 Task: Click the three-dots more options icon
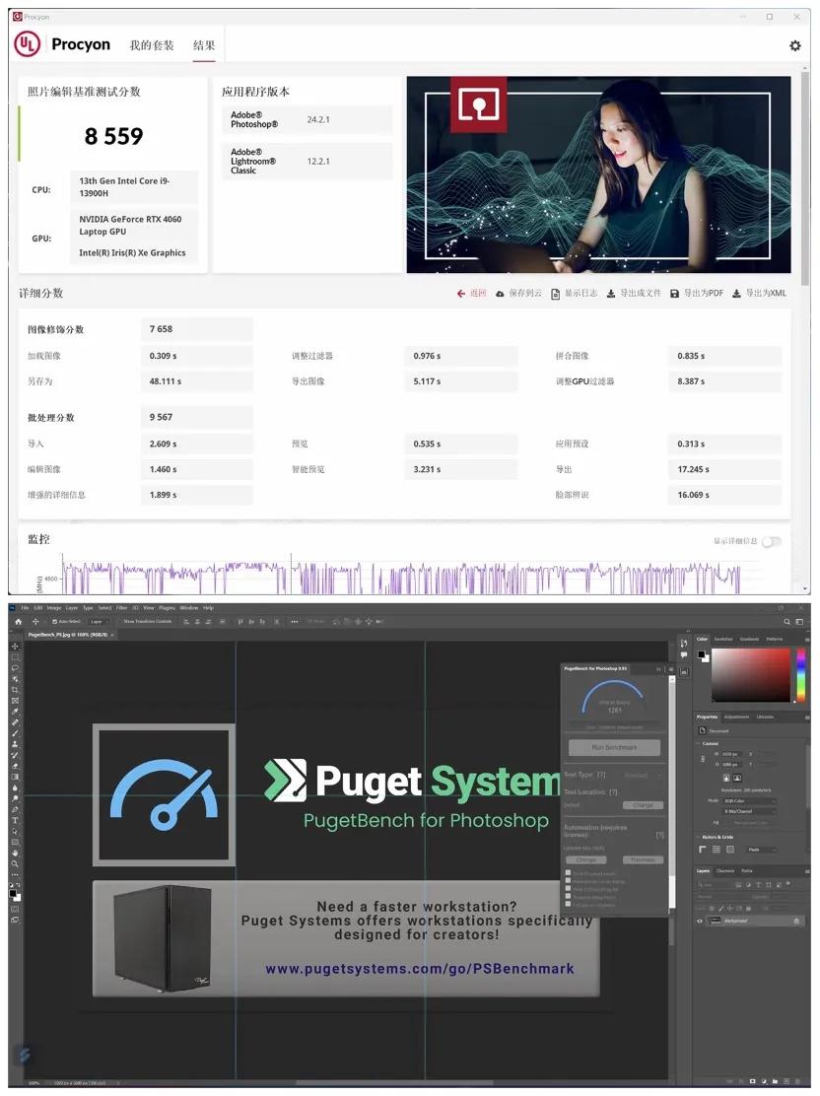pos(295,621)
